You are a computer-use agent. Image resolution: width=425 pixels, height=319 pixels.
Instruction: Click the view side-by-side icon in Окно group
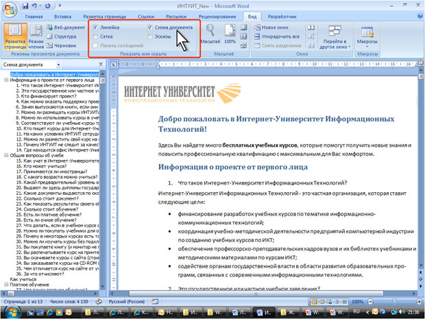tap(311, 27)
